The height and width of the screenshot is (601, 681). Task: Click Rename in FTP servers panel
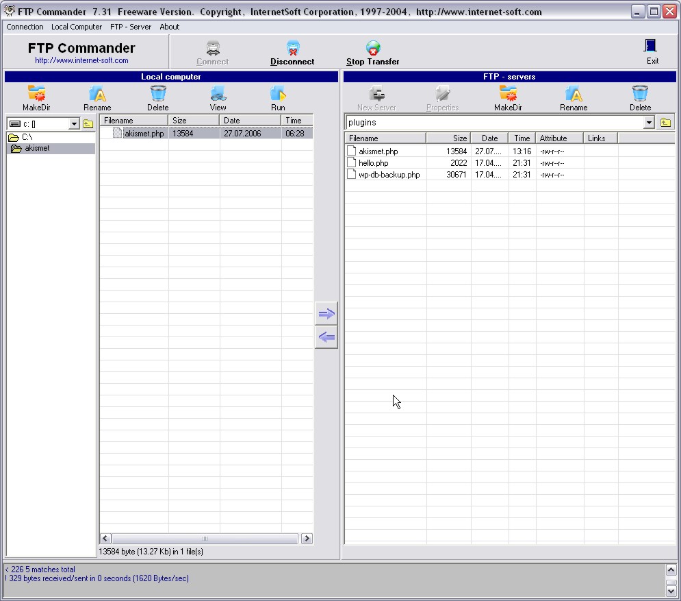point(574,98)
